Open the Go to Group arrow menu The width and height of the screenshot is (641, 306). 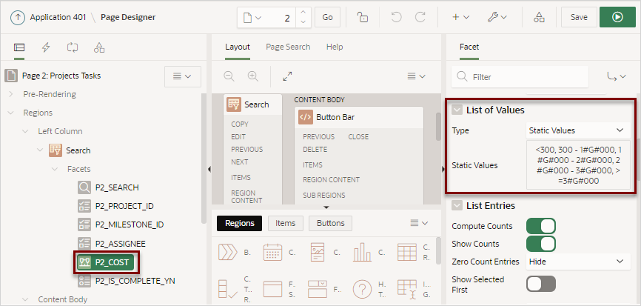pos(617,76)
